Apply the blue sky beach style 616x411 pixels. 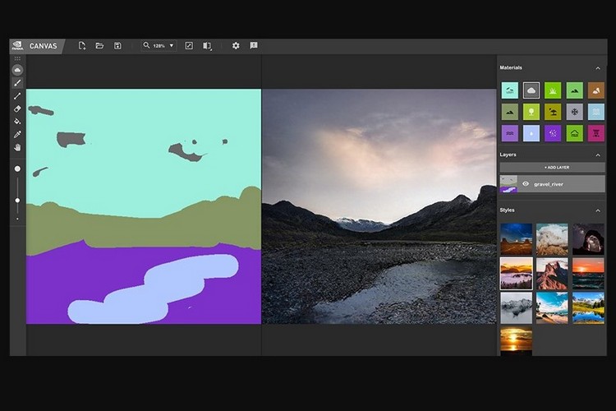552,308
